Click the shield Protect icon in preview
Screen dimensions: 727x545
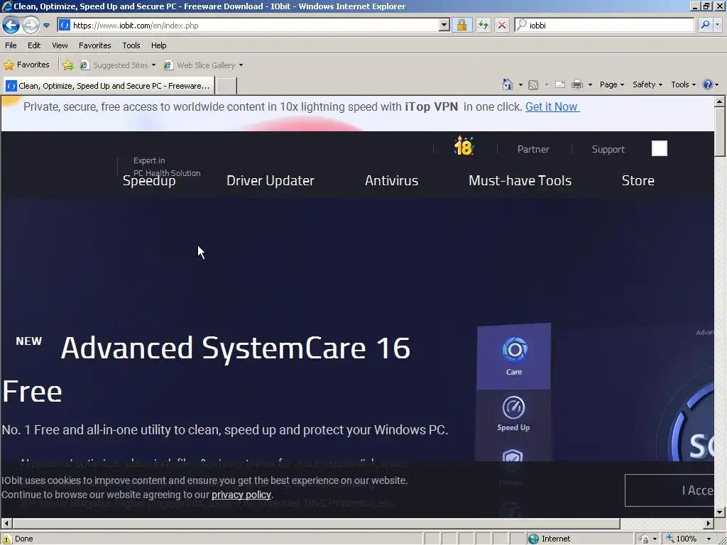click(512, 458)
